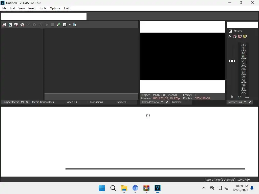The image size is (259, 194).
Task: Open WinRAR from the taskbar
Action: coord(146,188)
